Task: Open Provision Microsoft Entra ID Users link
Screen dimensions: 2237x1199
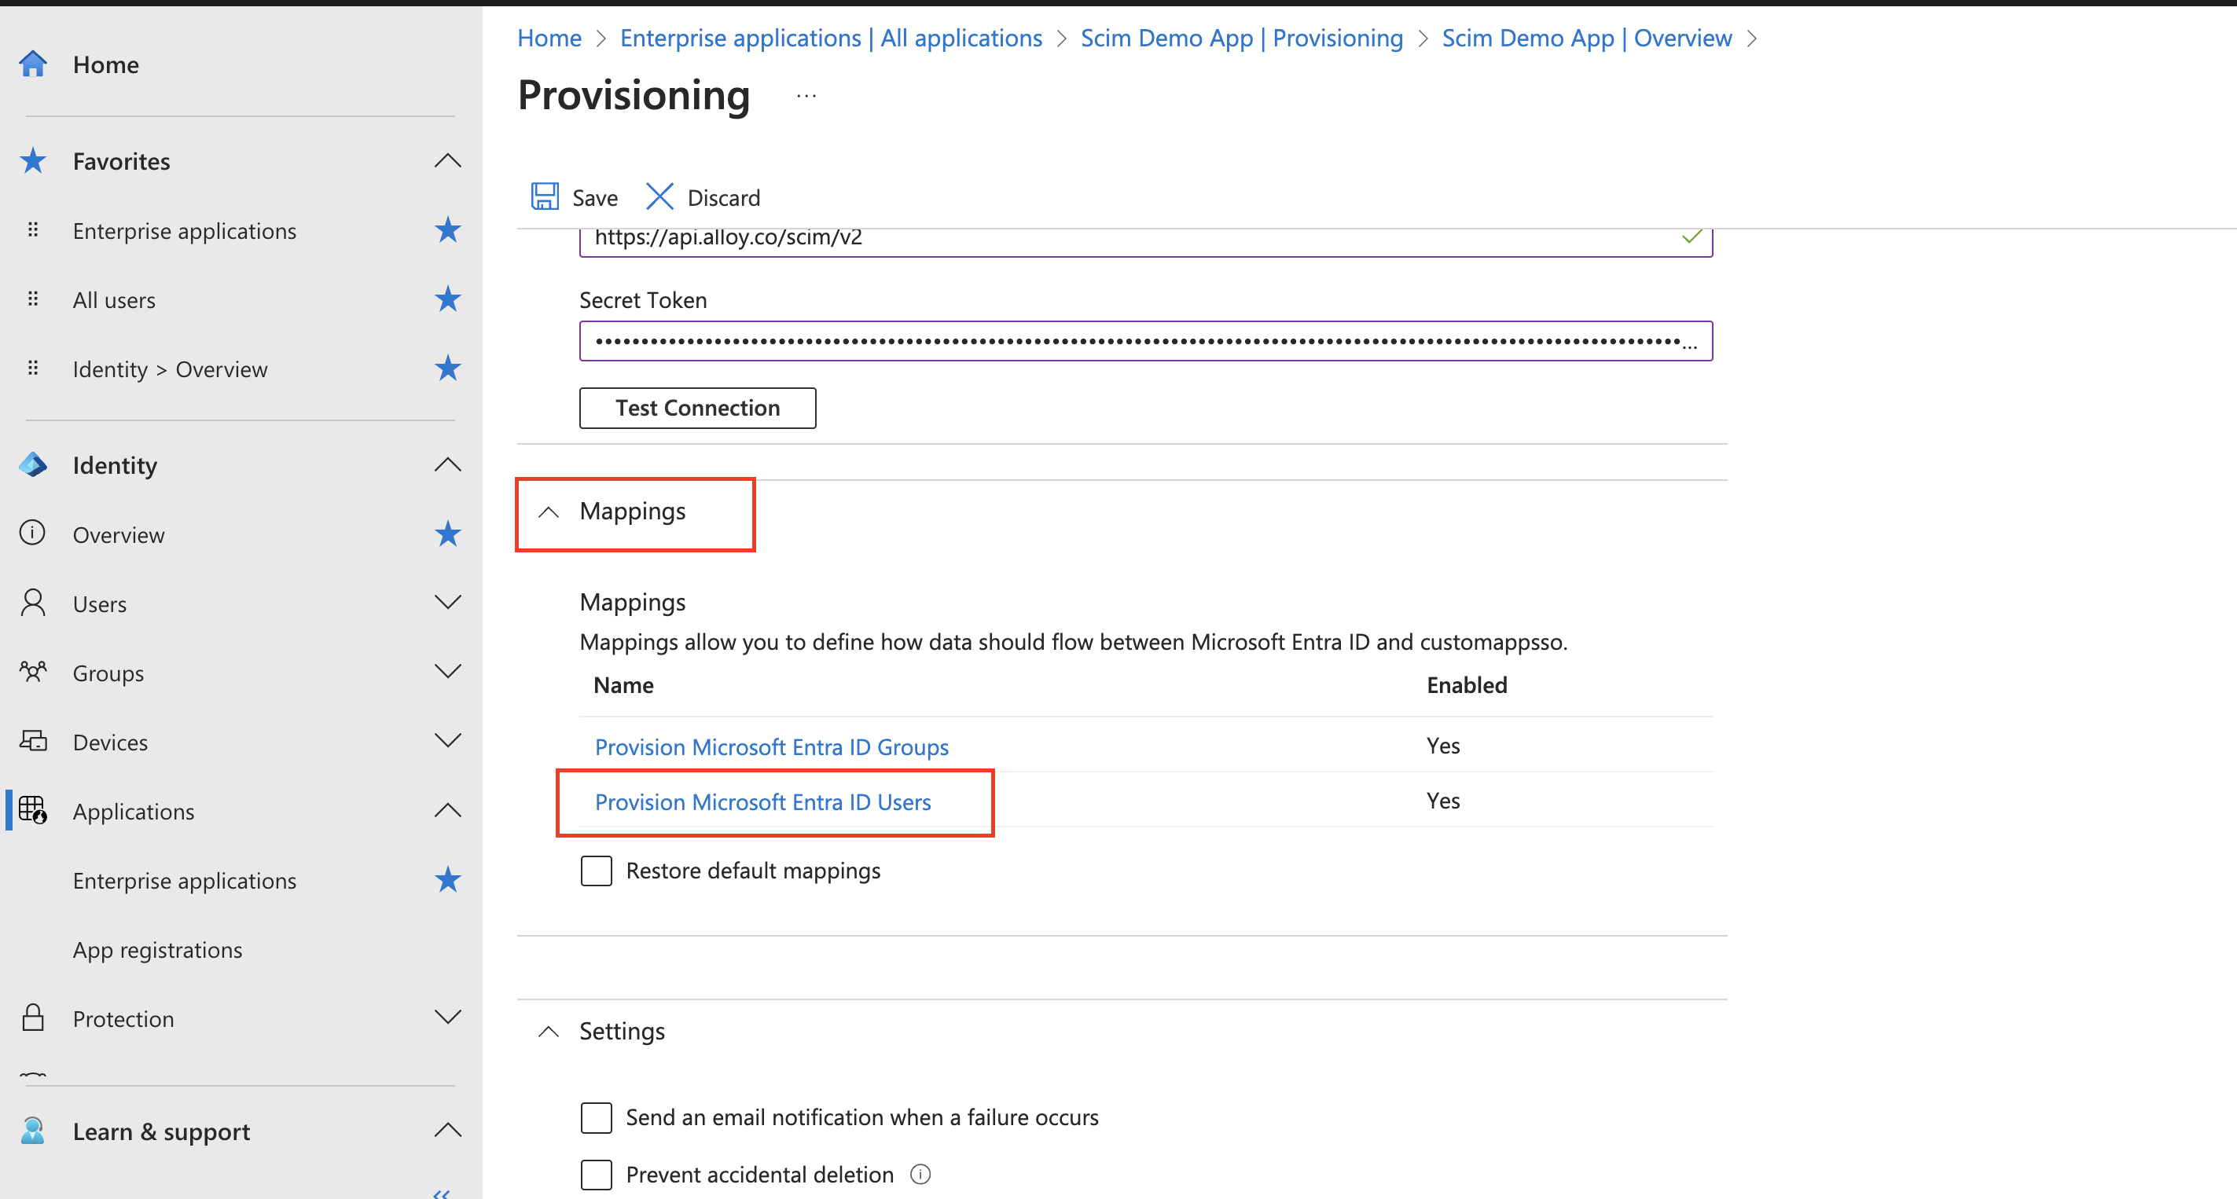Action: pyautogui.click(x=762, y=802)
